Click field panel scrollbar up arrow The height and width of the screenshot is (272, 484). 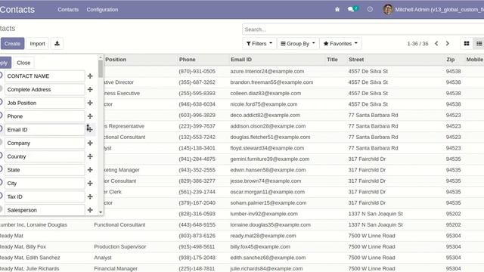[101, 57]
